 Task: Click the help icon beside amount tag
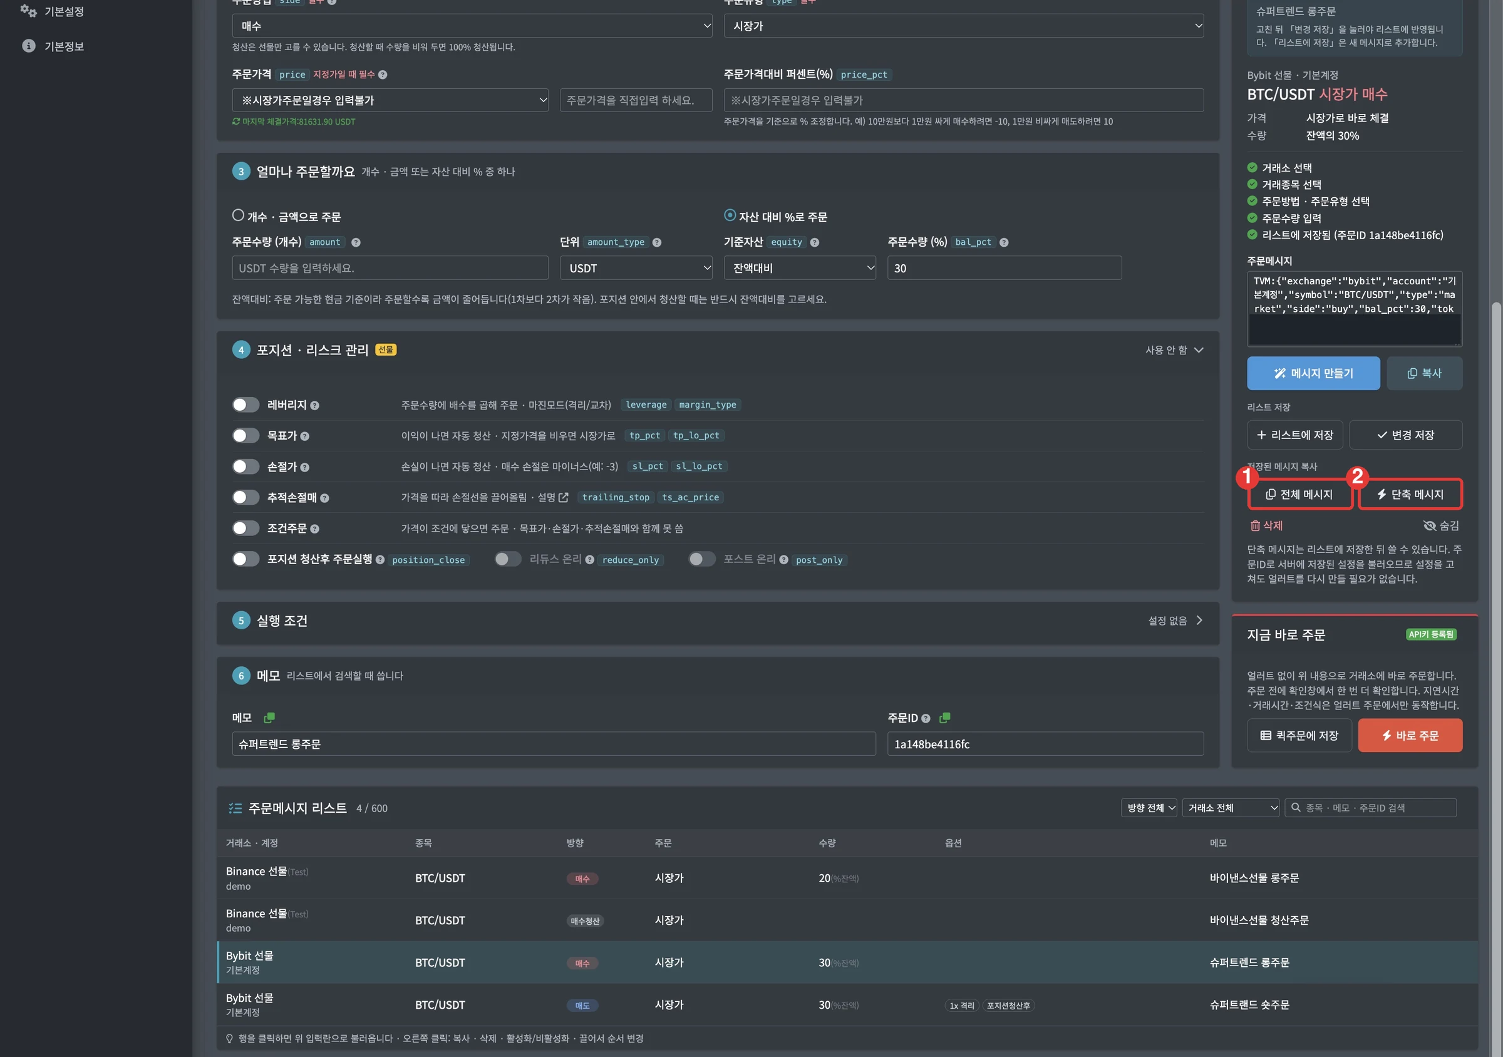pos(356,243)
